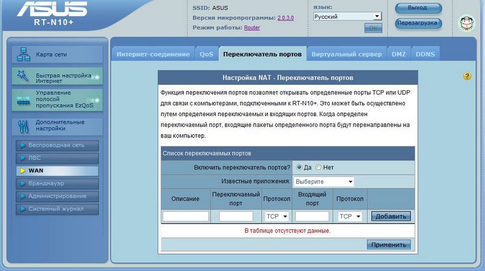Click the arrow icon beside ЛВС

click(22, 158)
